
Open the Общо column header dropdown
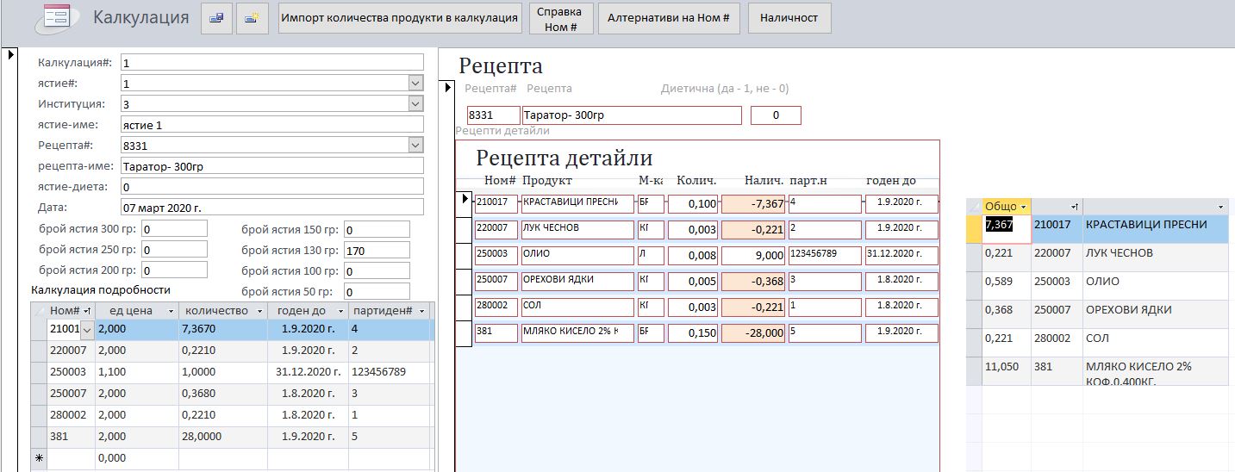coord(1023,207)
